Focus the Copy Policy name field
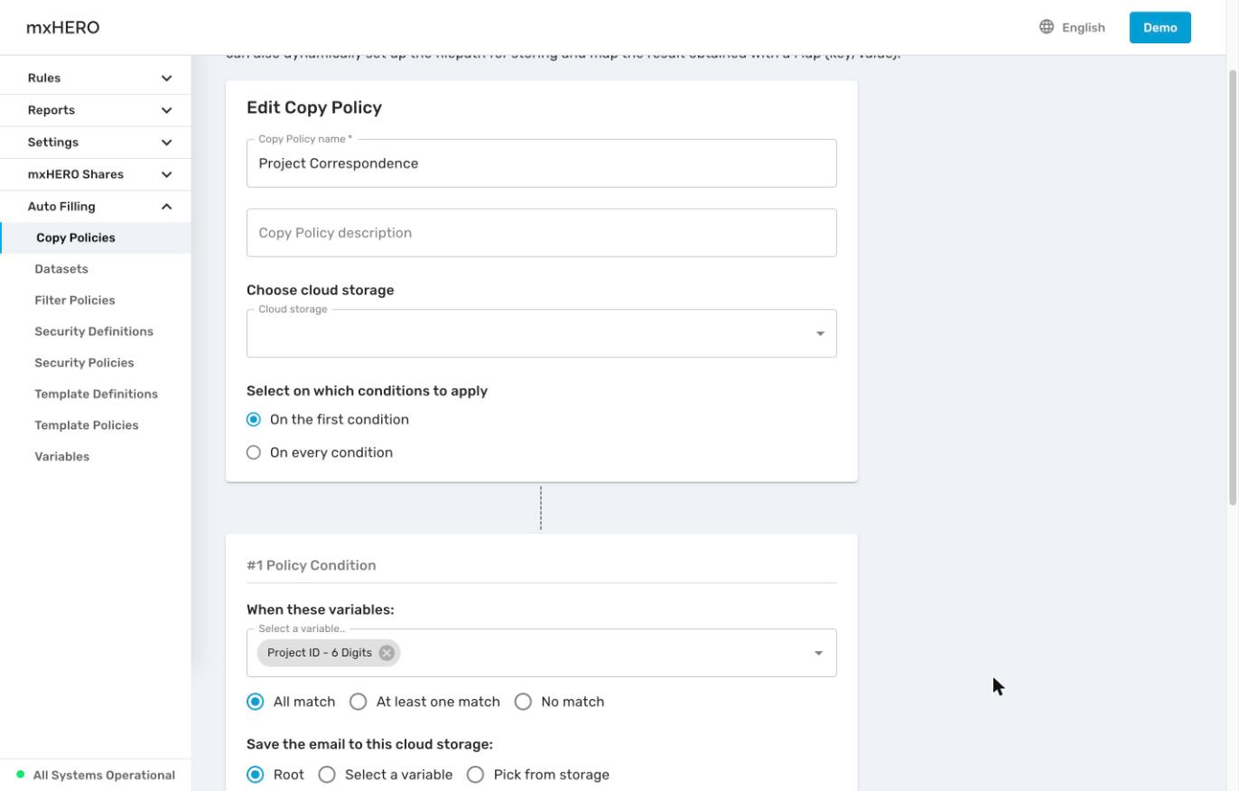1239x791 pixels. (542, 163)
